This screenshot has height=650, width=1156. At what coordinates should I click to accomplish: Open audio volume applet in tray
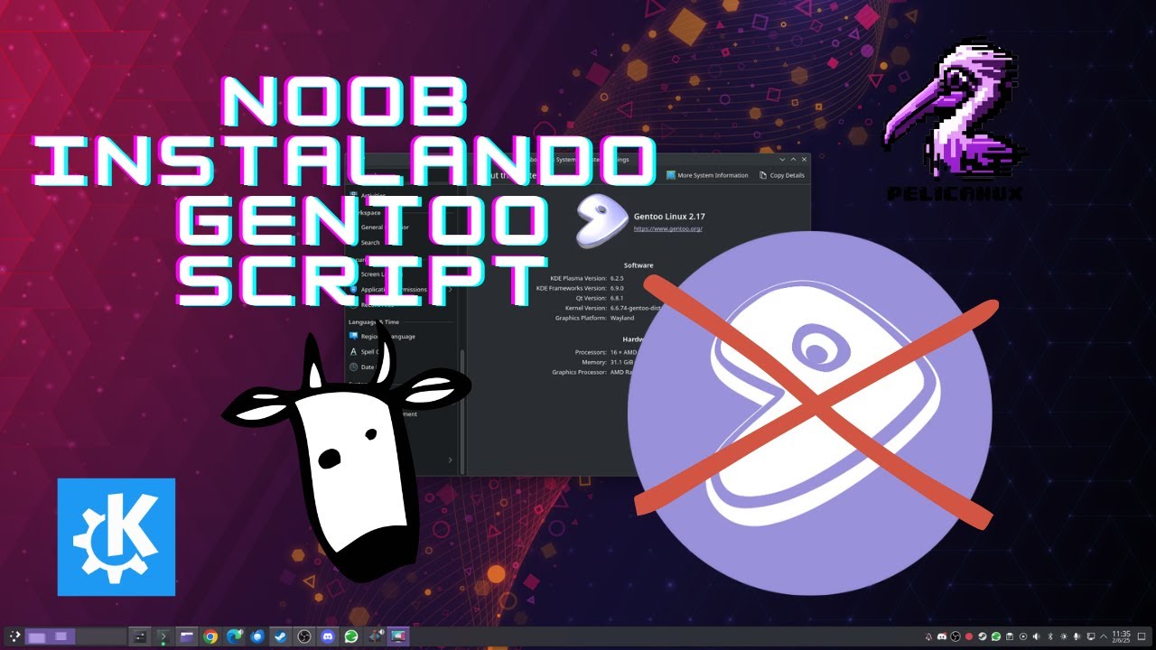coord(1036,636)
